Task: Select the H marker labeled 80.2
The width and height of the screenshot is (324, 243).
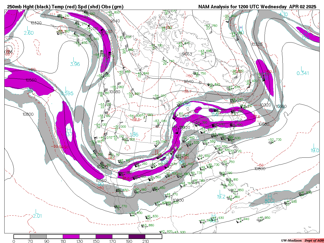Action: point(270,198)
